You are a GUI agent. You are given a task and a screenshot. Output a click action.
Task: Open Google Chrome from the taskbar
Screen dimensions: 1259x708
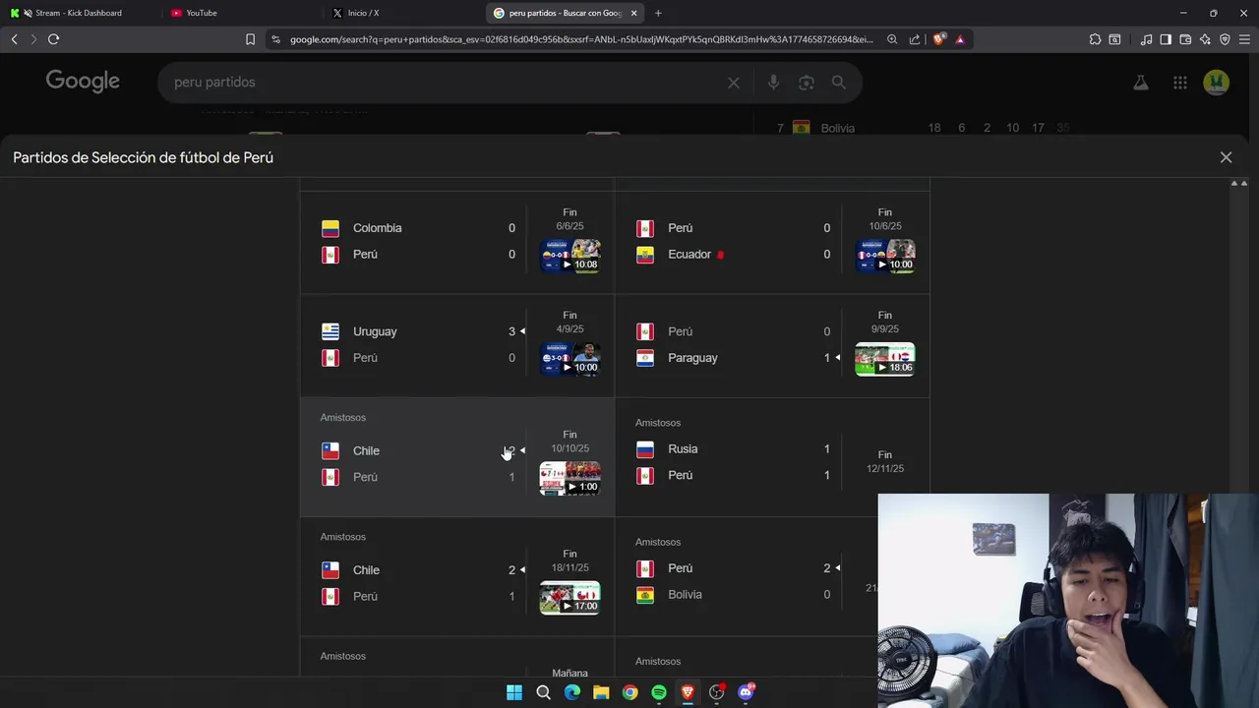click(629, 692)
